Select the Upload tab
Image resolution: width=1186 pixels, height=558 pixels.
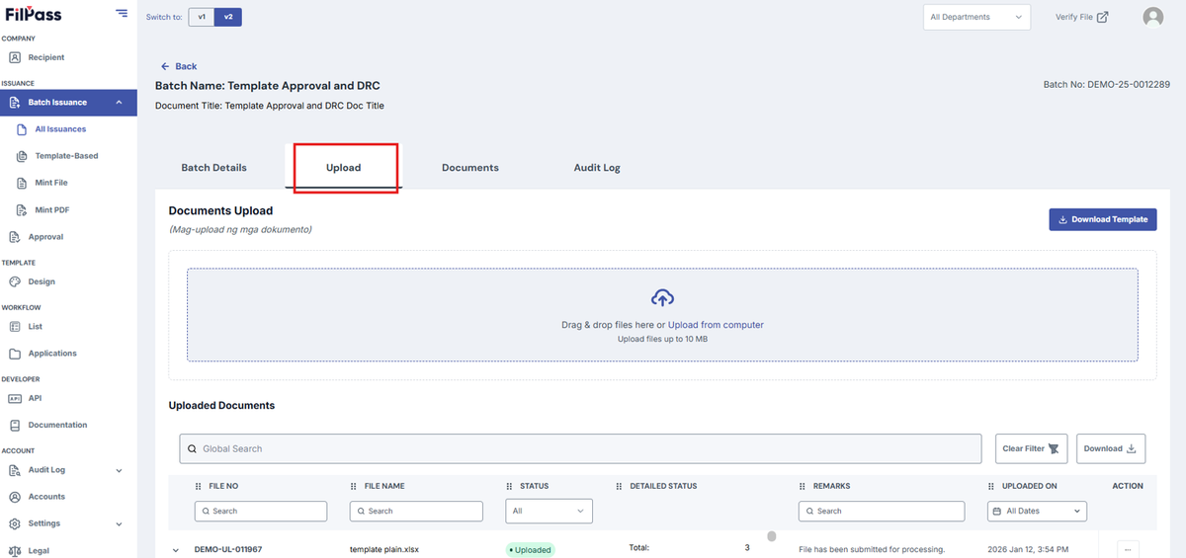point(344,168)
